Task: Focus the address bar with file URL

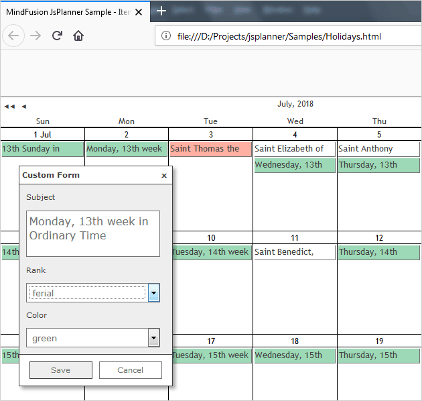Action: tap(288, 36)
